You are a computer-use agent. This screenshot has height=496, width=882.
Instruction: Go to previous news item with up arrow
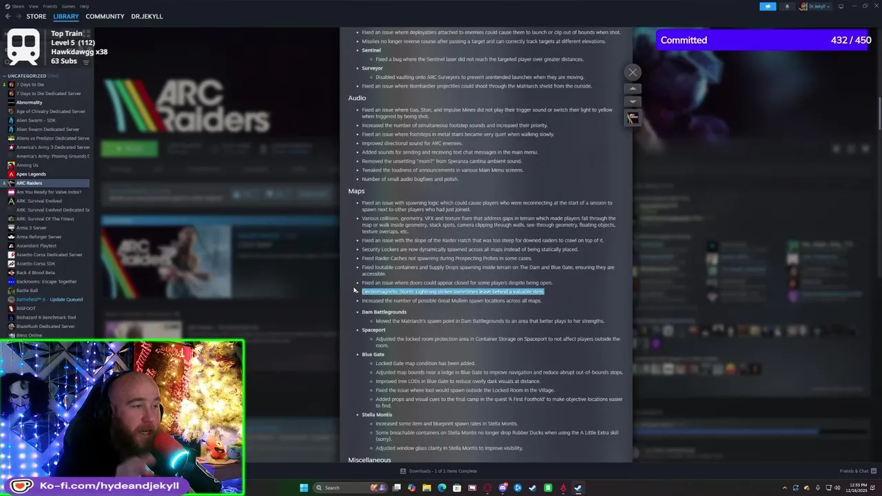pyautogui.click(x=633, y=89)
